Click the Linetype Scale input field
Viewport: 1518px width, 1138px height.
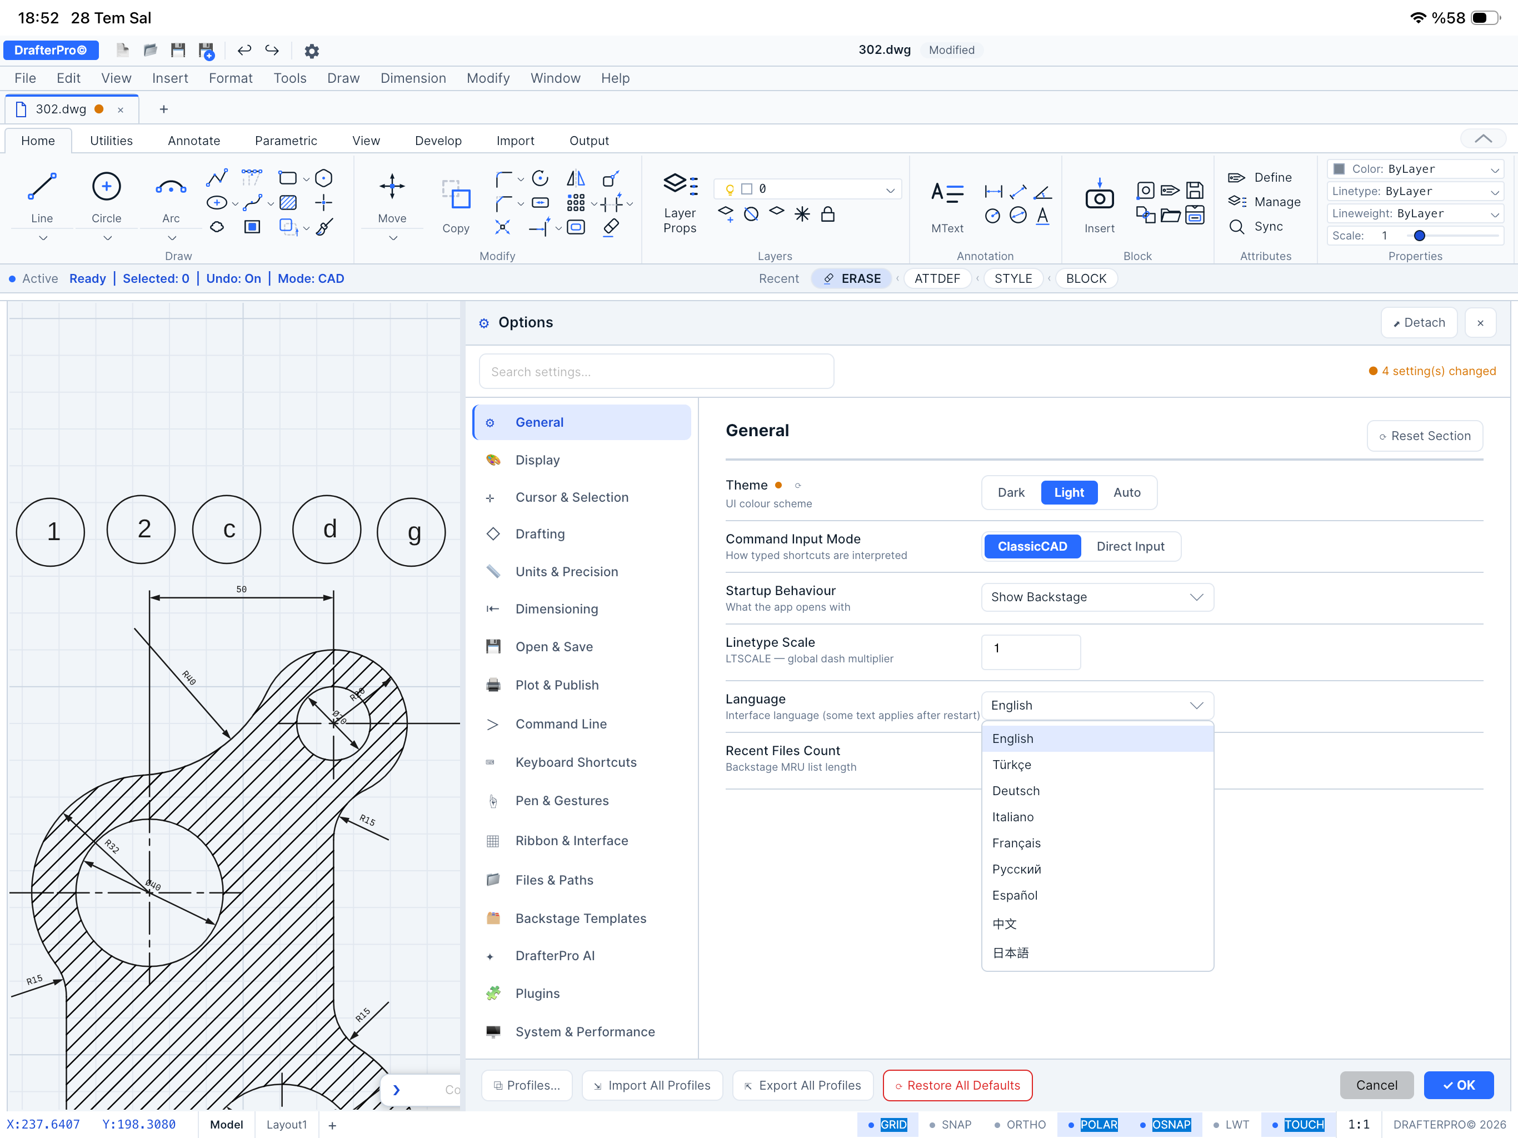[x=1031, y=652]
